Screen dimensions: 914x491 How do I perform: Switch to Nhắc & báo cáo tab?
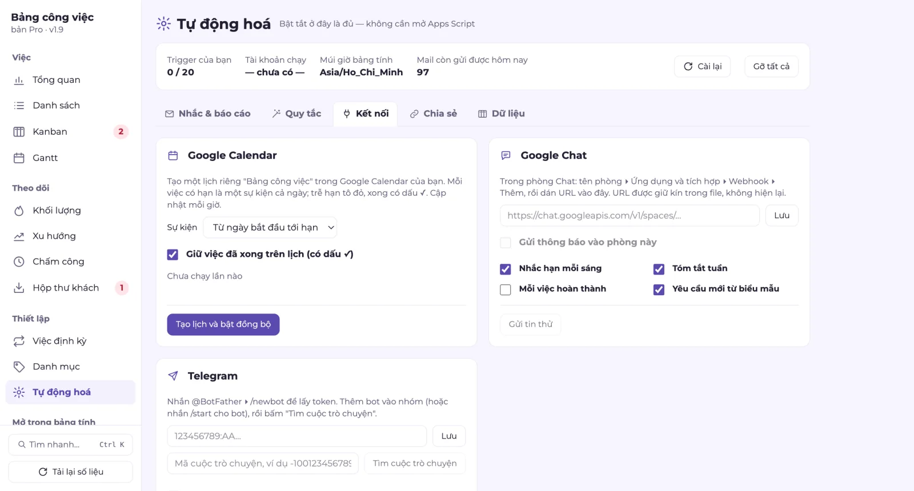tap(208, 114)
